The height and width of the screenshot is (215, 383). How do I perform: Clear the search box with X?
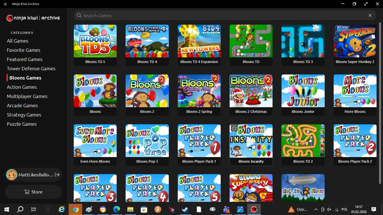[x=370, y=15]
